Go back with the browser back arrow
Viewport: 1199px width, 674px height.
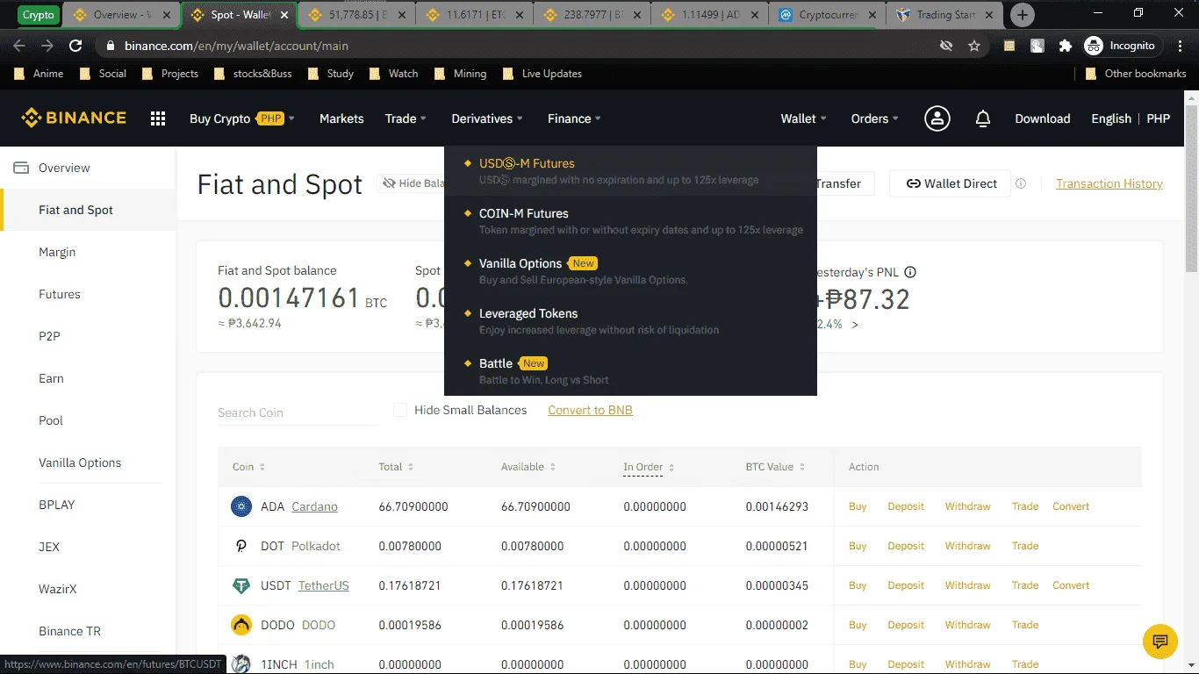(x=19, y=46)
